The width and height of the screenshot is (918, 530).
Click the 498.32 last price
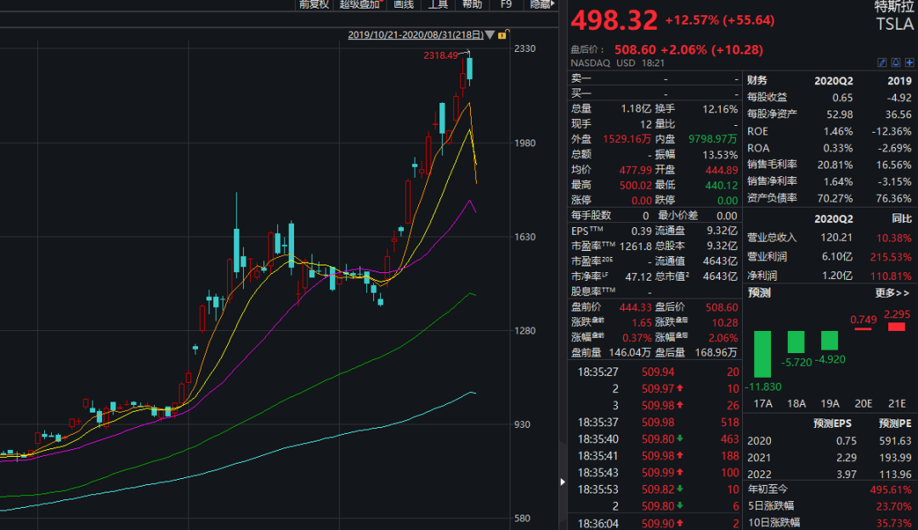615,20
